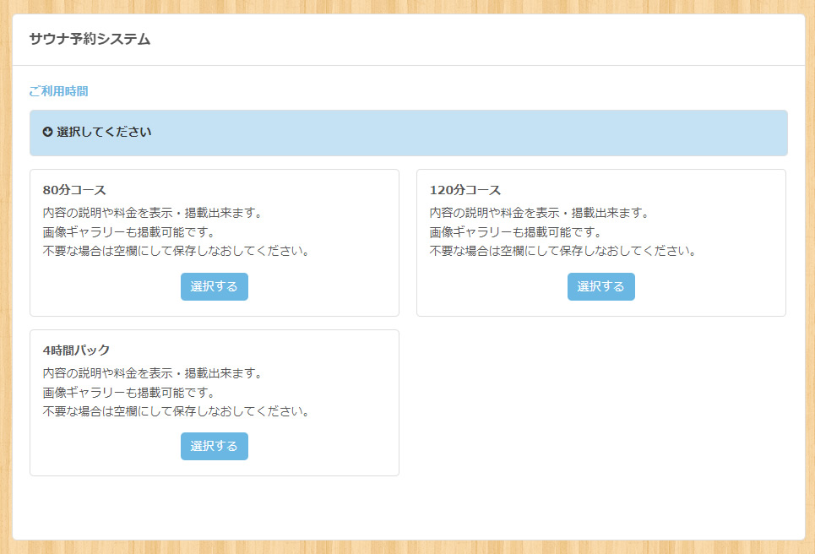Click the 120分コース card title
815x554 pixels.
tap(465, 190)
